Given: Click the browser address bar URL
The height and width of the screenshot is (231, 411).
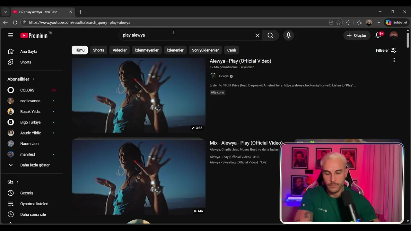Looking at the screenshot, I should click(x=80, y=22).
